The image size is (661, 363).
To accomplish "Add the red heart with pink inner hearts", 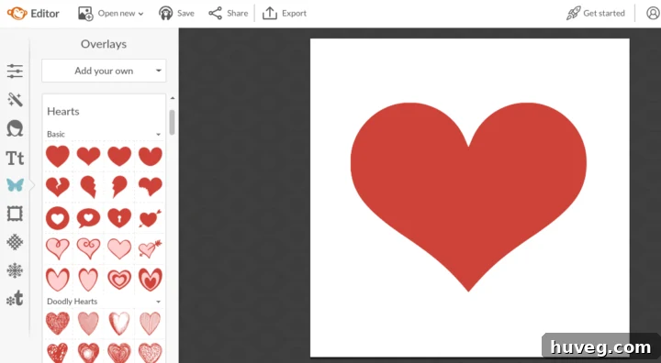I will (150, 280).
